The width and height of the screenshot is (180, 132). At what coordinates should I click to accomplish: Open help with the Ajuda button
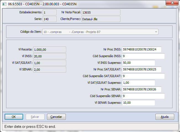165,117
